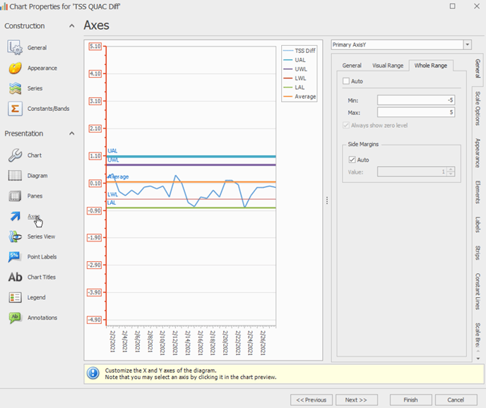Image resolution: width=486 pixels, height=408 pixels.
Task: Click the 2/12/2021 X-axis date label
Action: 174,342
